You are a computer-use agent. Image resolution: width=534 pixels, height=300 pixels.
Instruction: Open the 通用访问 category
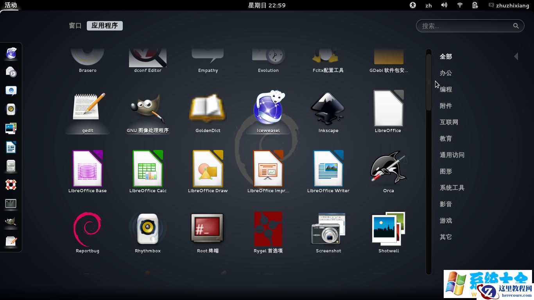click(452, 155)
